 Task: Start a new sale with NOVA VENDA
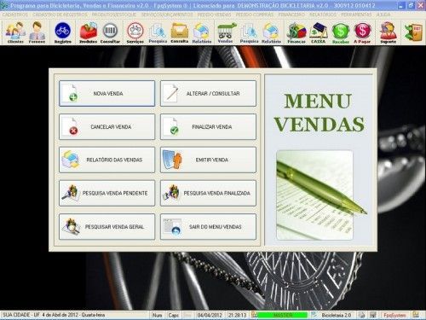pos(107,94)
